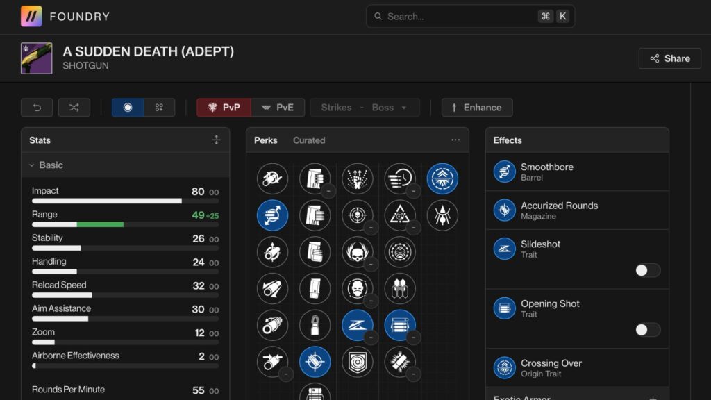Click the Share button

pos(670,58)
